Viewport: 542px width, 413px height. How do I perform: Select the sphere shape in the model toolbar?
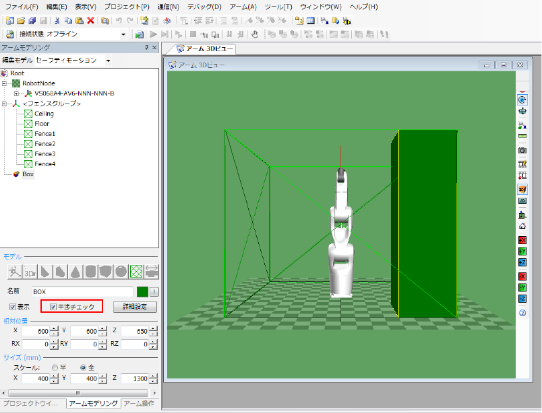121,271
